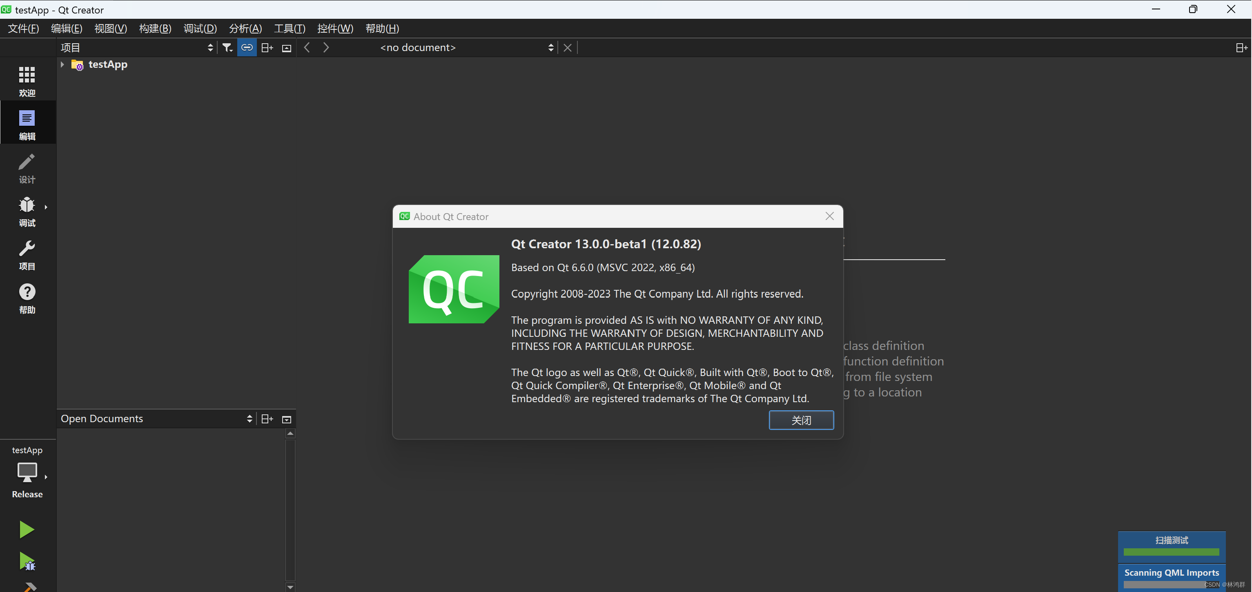Open the <no document> file dropdown

coord(467,48)
